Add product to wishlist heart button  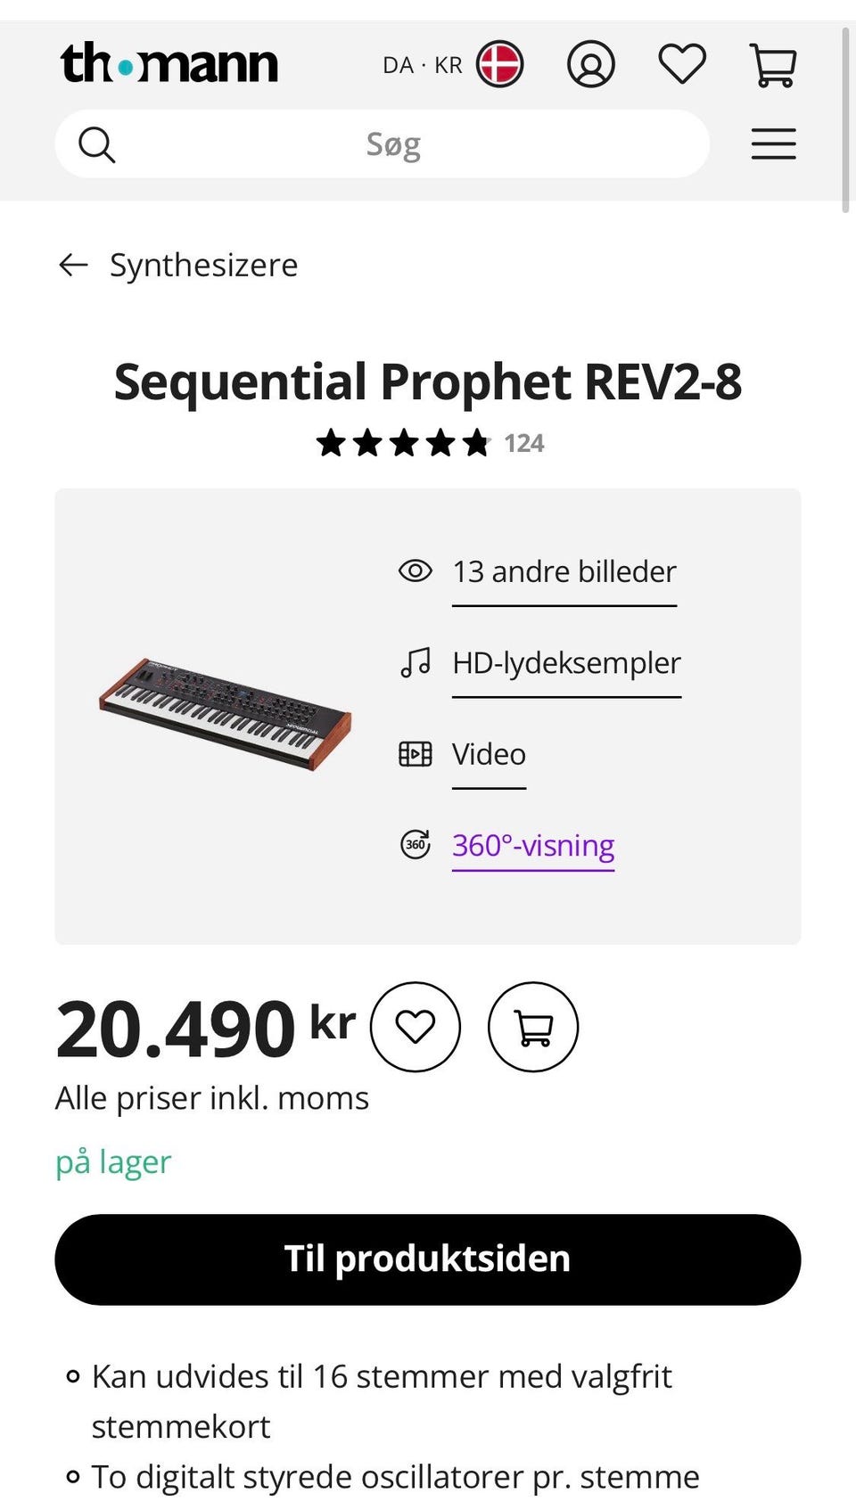416,1027
